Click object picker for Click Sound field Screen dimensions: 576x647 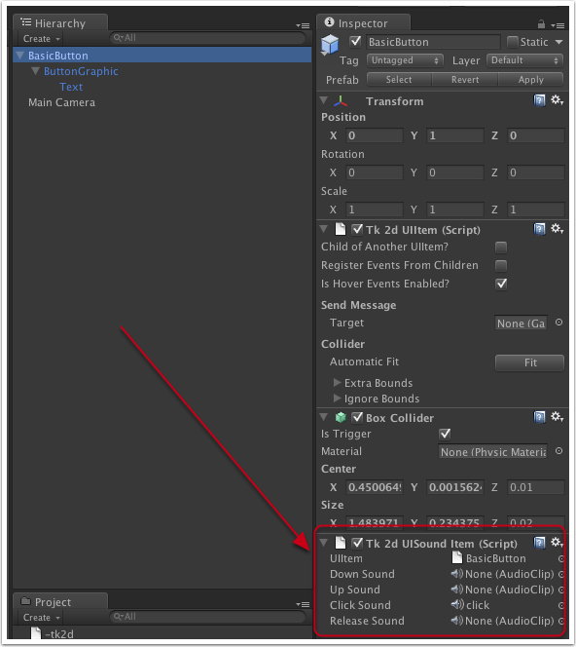point(560,605)
